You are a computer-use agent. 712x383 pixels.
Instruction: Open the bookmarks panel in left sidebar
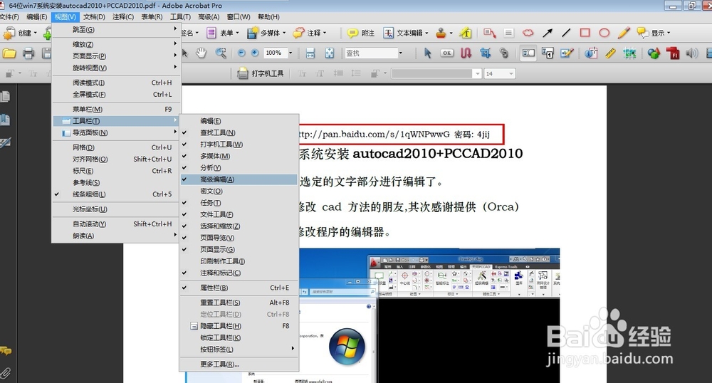pyautogui.click(x=6, y=120)
